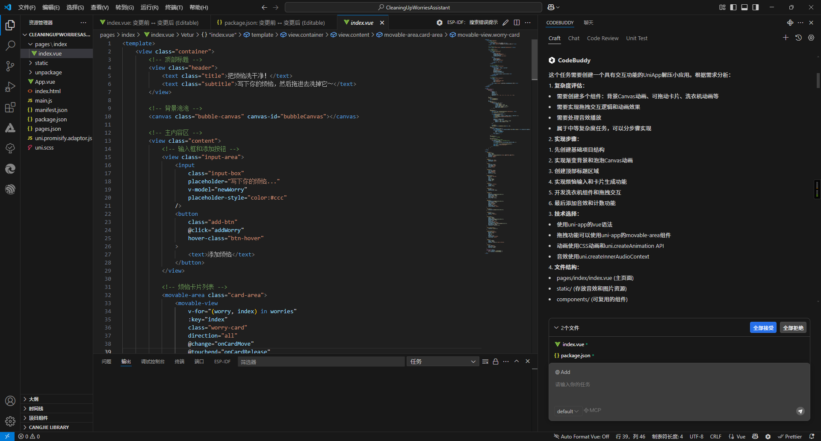Switch to the Code Review tab in CodeBuddy
This screenshot has width=821, height=441.
pyautogui.click(x=602, y=38)
